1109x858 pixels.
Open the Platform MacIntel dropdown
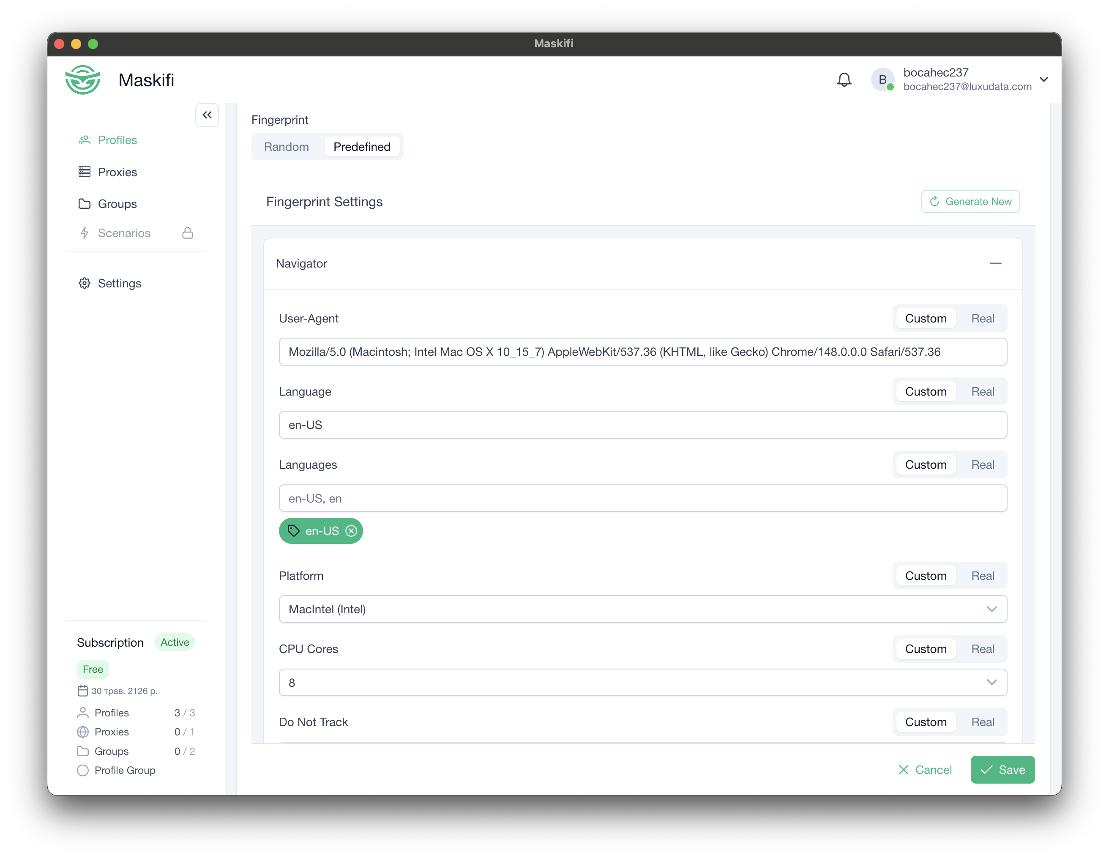click(643, 609)
